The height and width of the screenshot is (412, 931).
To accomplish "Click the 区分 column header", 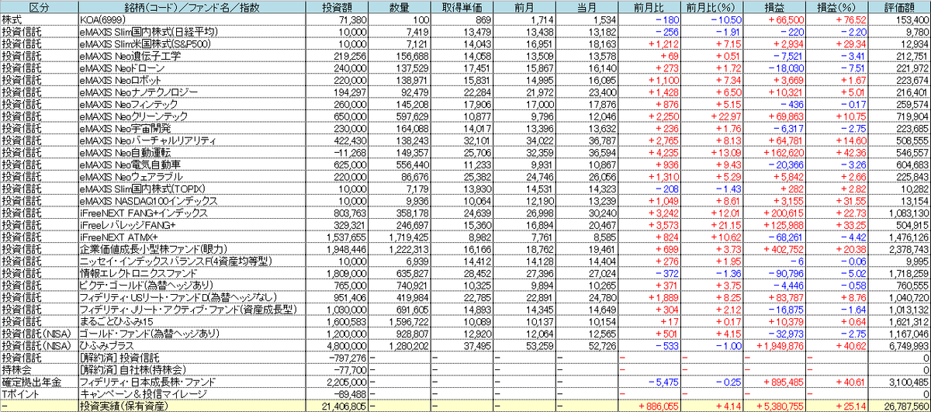I will point(38,7).
